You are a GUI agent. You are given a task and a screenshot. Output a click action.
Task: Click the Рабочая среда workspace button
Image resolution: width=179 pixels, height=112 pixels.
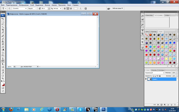coord(118,8)
